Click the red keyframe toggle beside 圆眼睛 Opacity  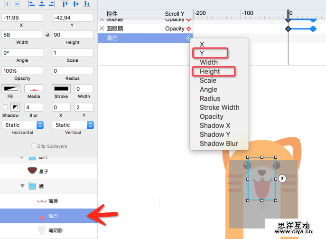point(188,29)
